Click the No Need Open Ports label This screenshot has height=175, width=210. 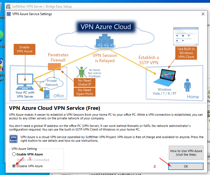tap(84, 92)
